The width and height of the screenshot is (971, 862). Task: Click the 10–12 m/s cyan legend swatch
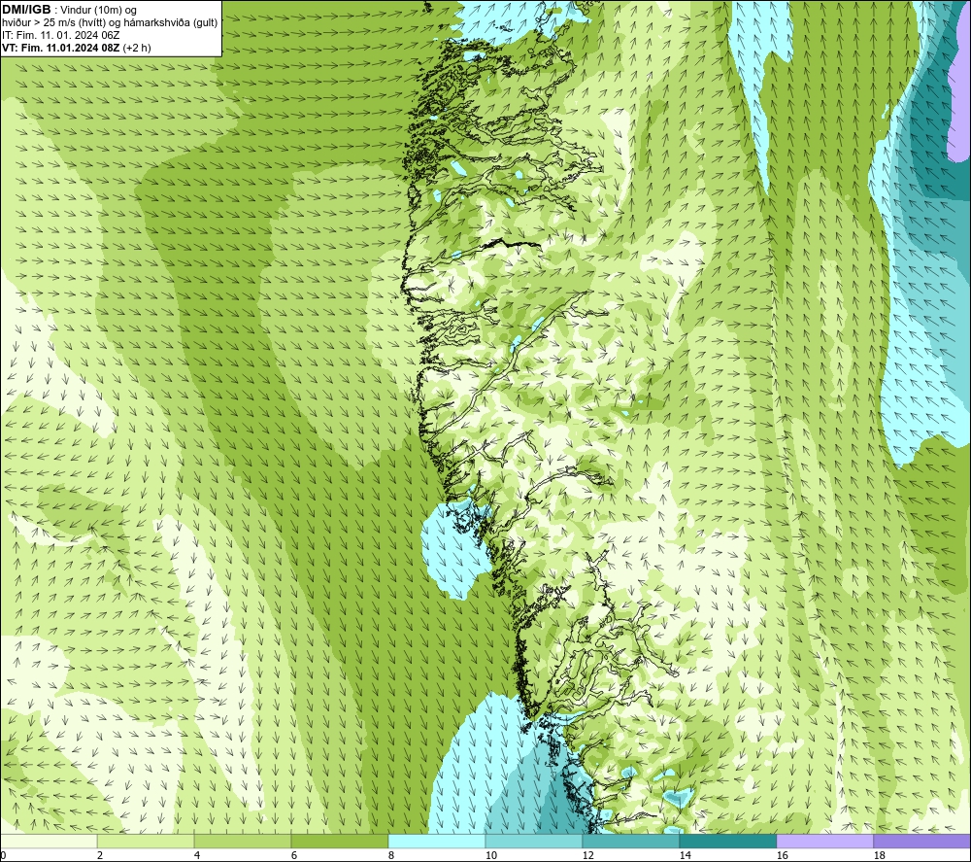tap(534, 841)
